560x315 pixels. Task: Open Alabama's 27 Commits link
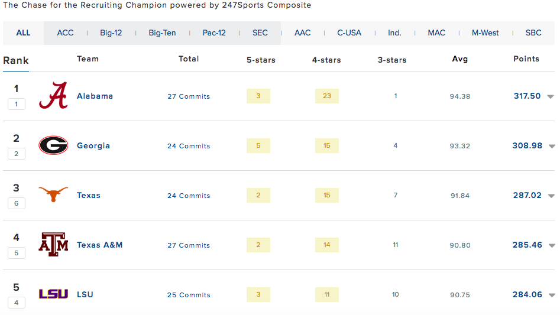tap(189, 96)
